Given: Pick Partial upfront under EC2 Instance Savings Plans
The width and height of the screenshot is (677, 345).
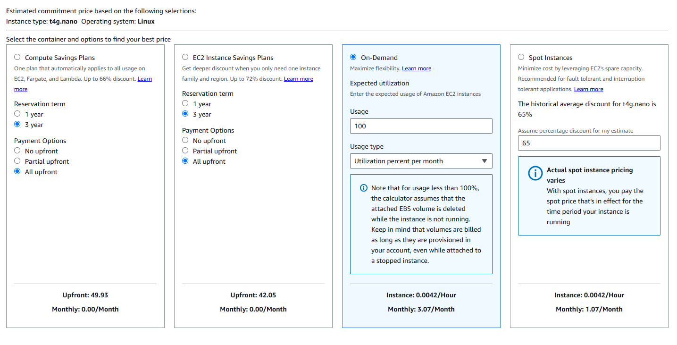Looking at the screenshot, I should 185,151.
